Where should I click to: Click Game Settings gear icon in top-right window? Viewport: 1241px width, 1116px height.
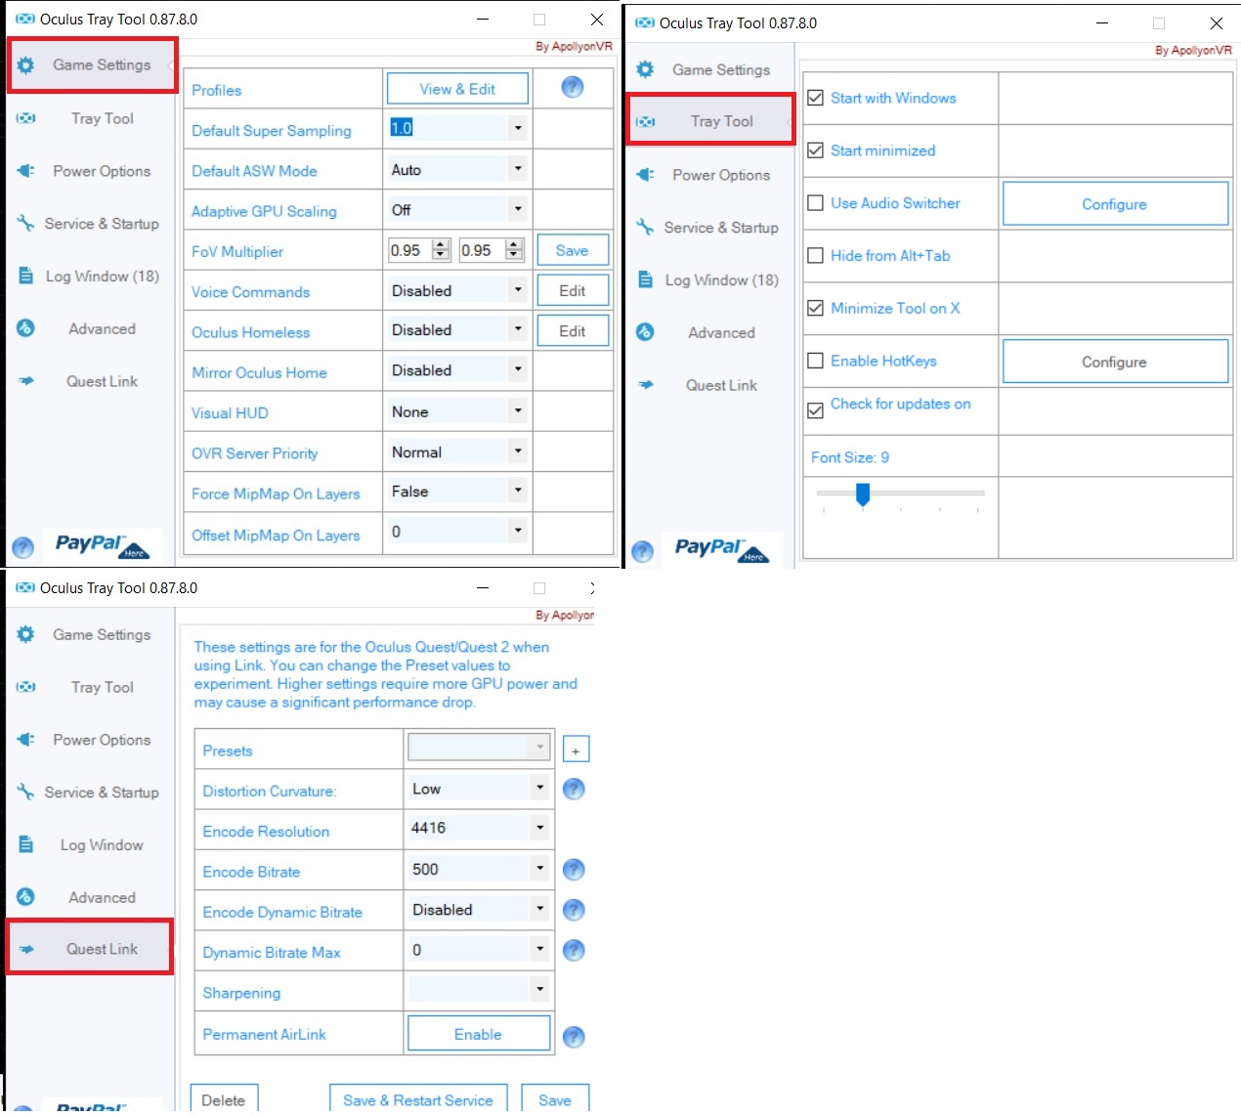[x=645, y=69]
